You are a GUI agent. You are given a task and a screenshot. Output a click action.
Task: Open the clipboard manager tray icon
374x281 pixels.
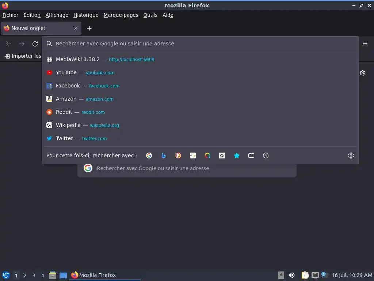305,275
